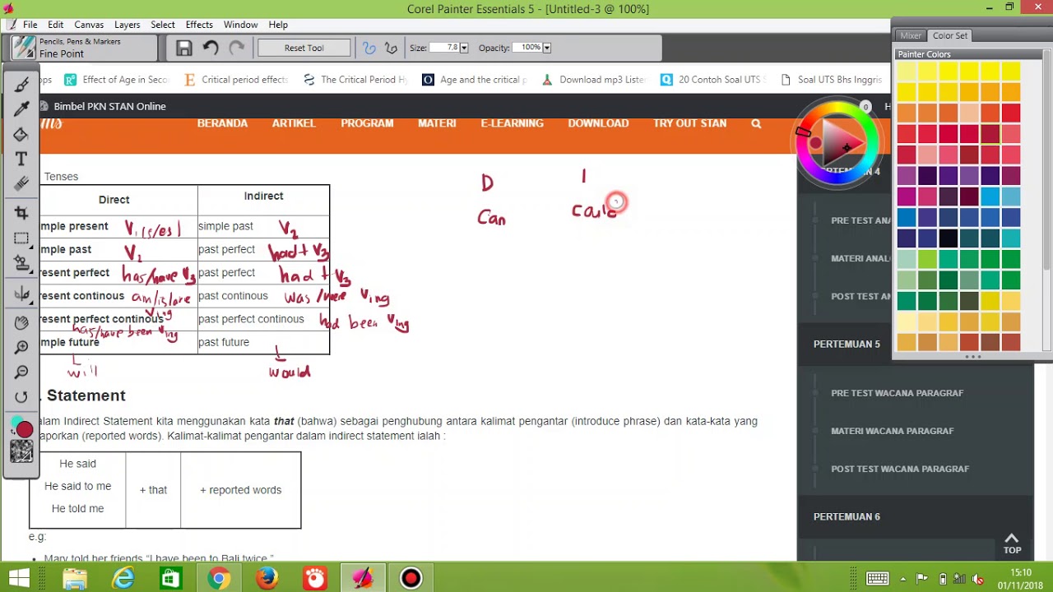Select the Eraser tool

(21, 184)
